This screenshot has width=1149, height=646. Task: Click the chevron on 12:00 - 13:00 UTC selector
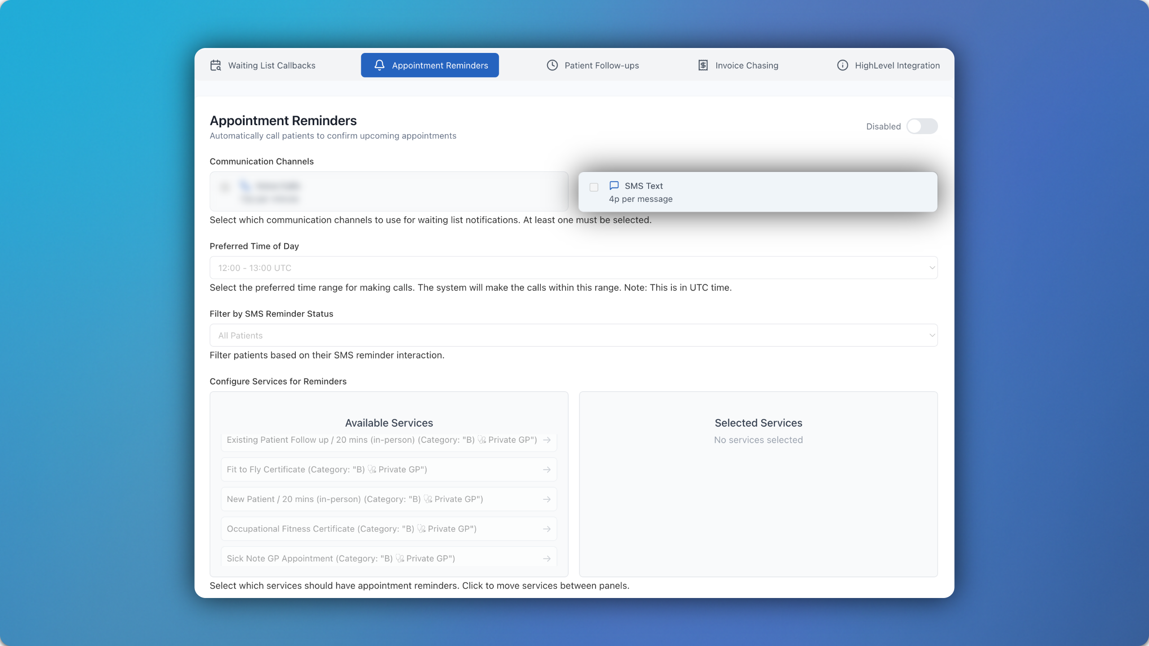tap(932, 268)
